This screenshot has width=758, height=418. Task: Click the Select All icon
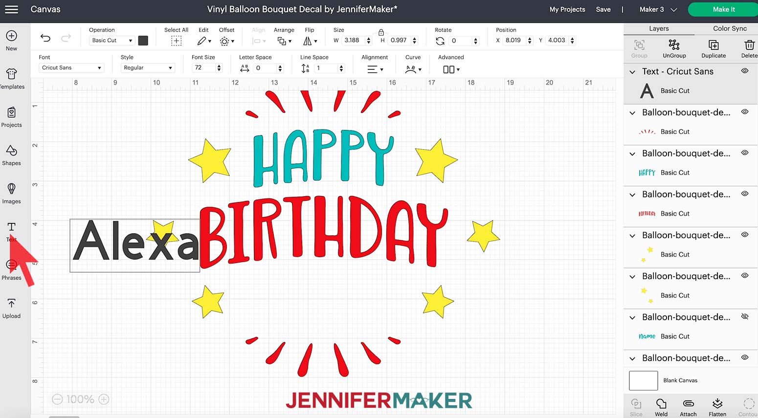pyautogui.click(x=176, y=41)
